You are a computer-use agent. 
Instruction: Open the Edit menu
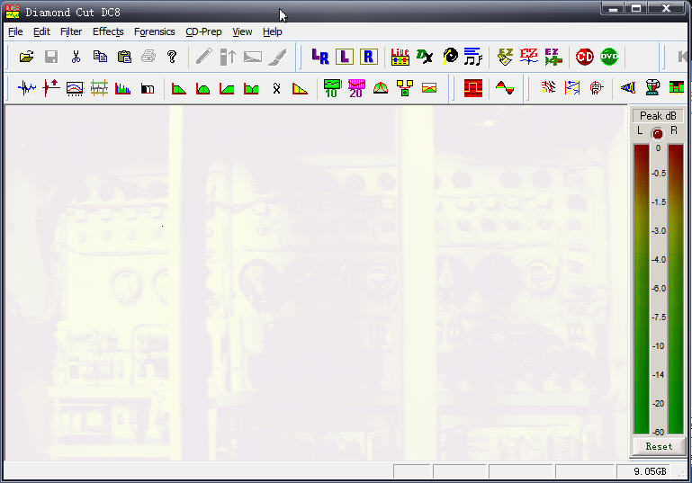pyautogui.click(x=42, y=31)
